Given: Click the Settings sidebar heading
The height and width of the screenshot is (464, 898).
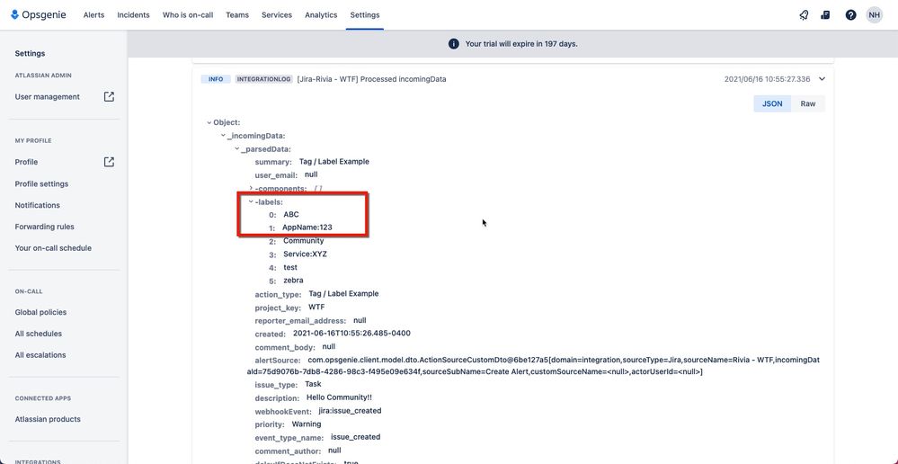Looking at the screenshot, I should click(x=30, y=53).
